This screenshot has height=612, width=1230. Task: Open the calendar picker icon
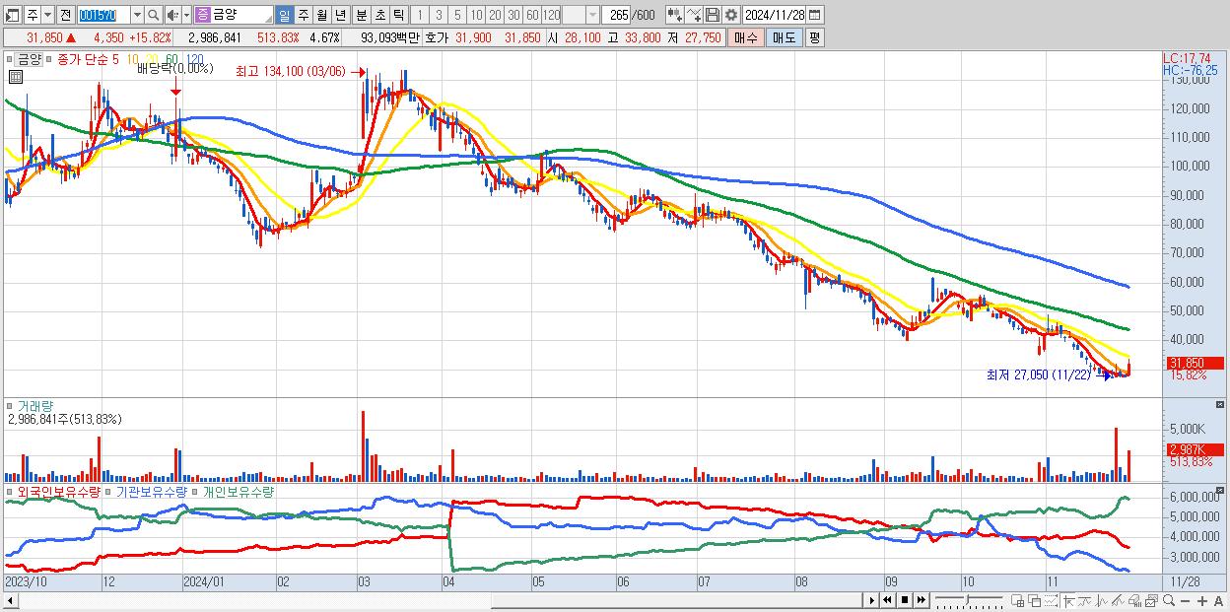815,15
